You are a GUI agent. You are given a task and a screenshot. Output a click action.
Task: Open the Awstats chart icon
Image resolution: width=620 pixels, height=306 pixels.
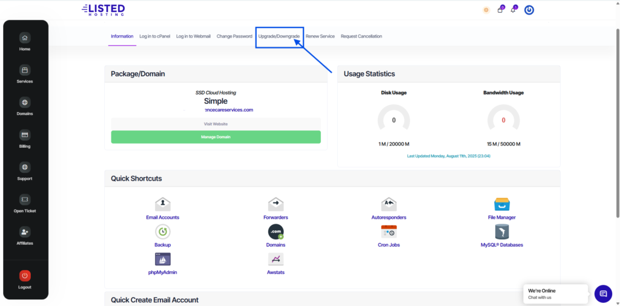[275, 259]
